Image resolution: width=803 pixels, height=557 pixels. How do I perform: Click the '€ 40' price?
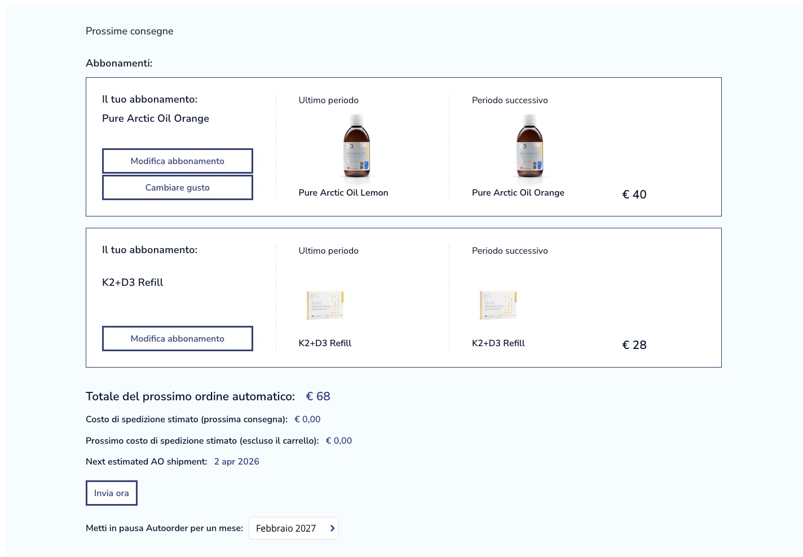634,194
